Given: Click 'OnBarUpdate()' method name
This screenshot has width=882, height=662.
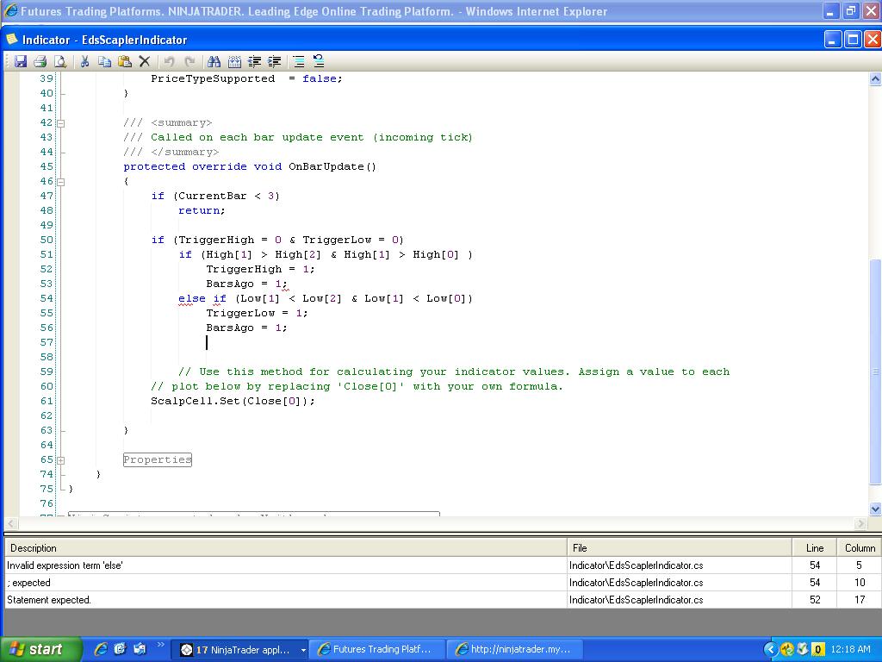Looking at the screenshot, I should point(332,166).
